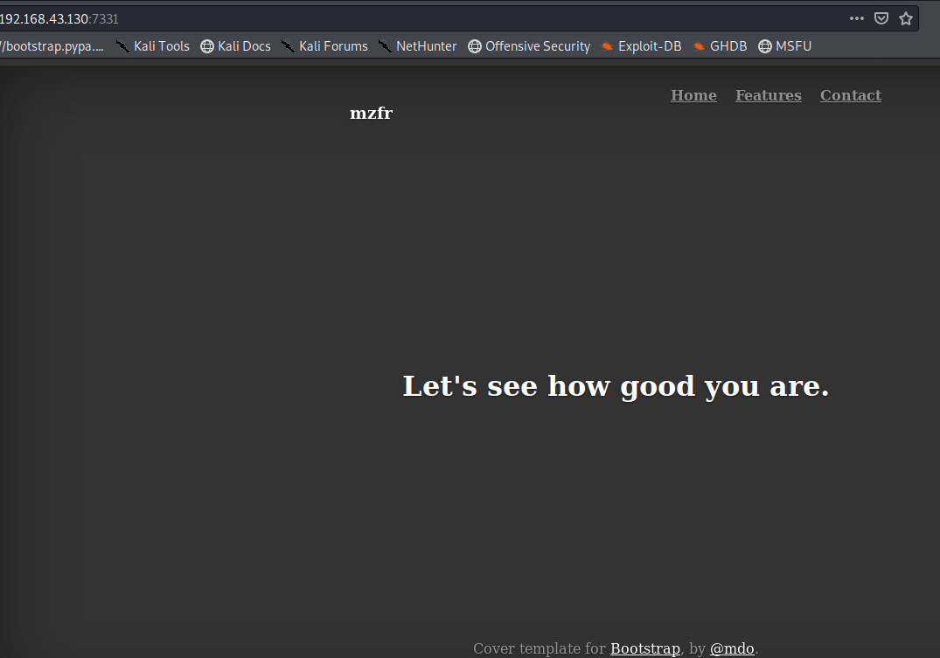Go to the Home nav link
Viewport: 940px width, 658px height.
[693, 95]
